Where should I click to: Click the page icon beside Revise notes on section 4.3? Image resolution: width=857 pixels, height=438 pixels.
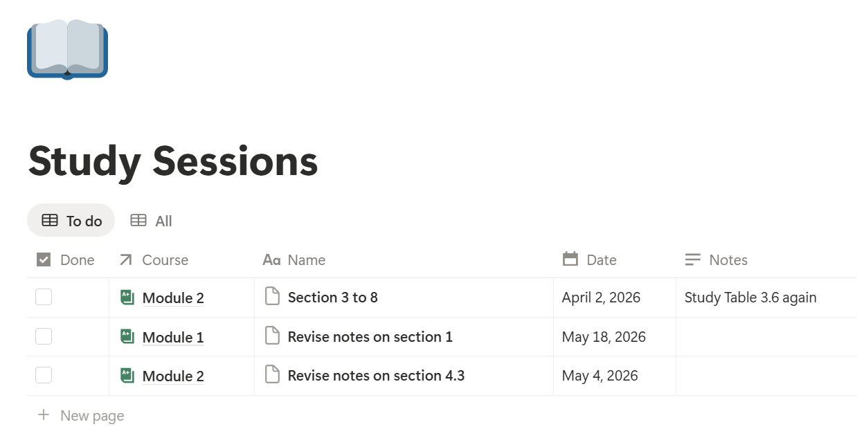coord(273,375)
